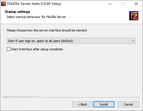Click the horizontal line beside Nullsoft branding

click(91, 97)
